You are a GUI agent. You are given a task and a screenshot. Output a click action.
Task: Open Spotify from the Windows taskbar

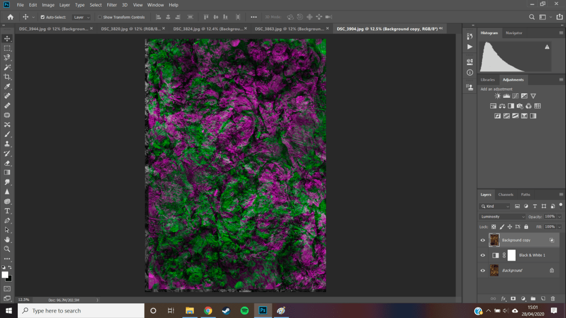[244, 311]
